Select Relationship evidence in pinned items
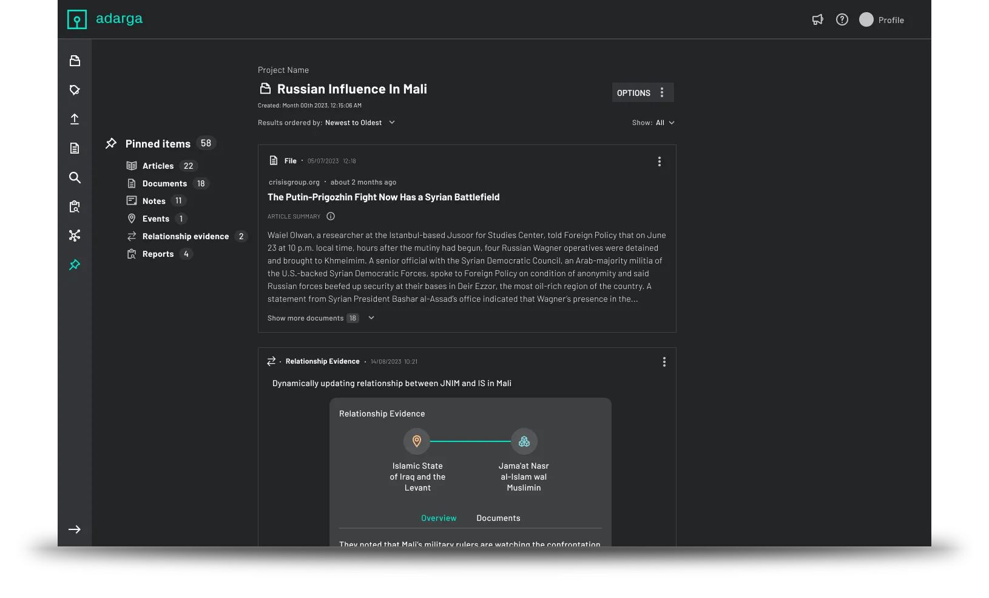The height and width of the screenshot is (598, 989). click(x=185, y=236)
